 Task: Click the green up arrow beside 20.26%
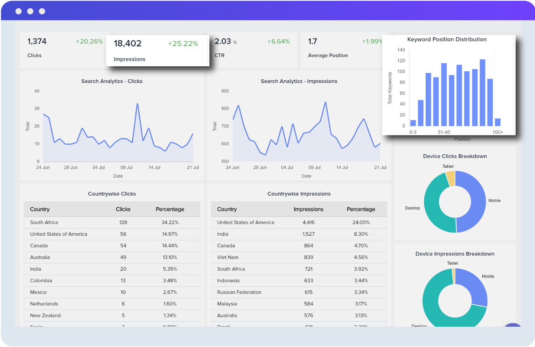tap(77, 42)
